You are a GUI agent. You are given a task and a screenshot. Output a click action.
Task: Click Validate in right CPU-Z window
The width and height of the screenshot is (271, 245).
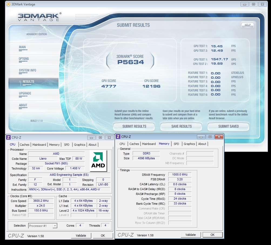191,235
